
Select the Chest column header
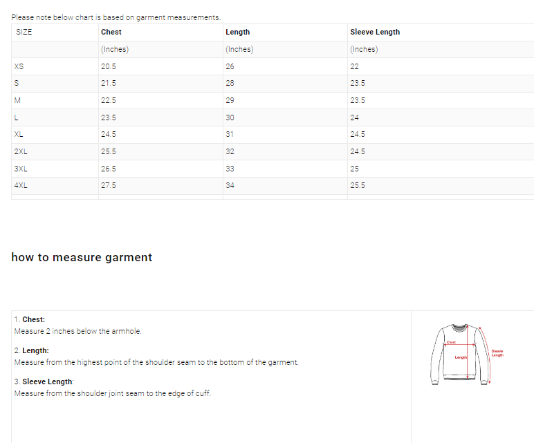coord(111,32)
